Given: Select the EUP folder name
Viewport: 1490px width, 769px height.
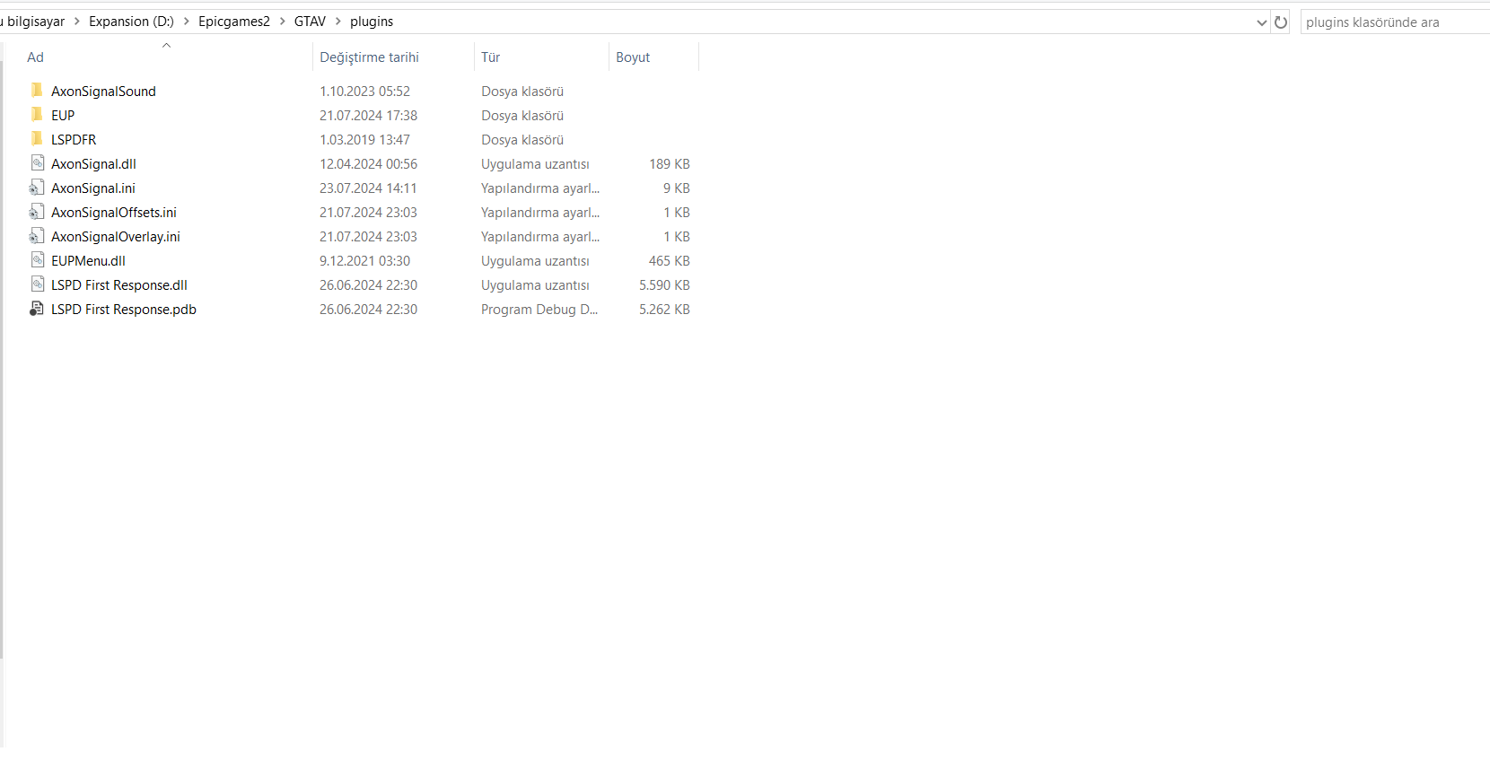Looking at the screenshot, I should point(63,116).
